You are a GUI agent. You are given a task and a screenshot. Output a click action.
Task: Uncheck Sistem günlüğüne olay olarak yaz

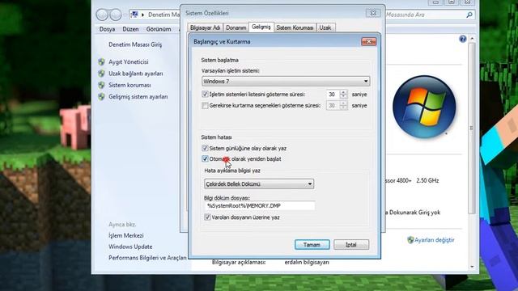click(205, 148)
